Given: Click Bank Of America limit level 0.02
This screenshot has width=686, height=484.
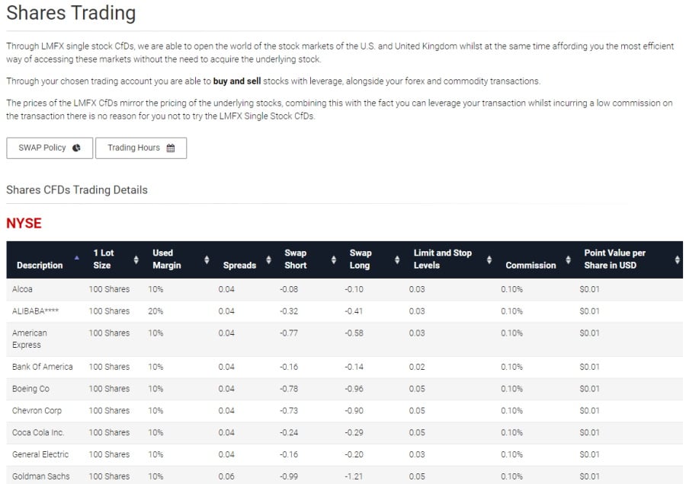Looking at the screenshot, I should [417, 367].
